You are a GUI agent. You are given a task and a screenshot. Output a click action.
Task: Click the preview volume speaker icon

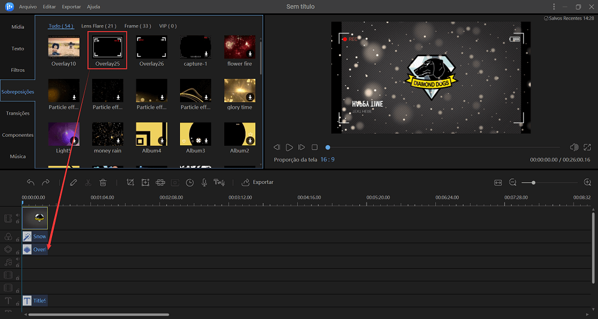574,147
